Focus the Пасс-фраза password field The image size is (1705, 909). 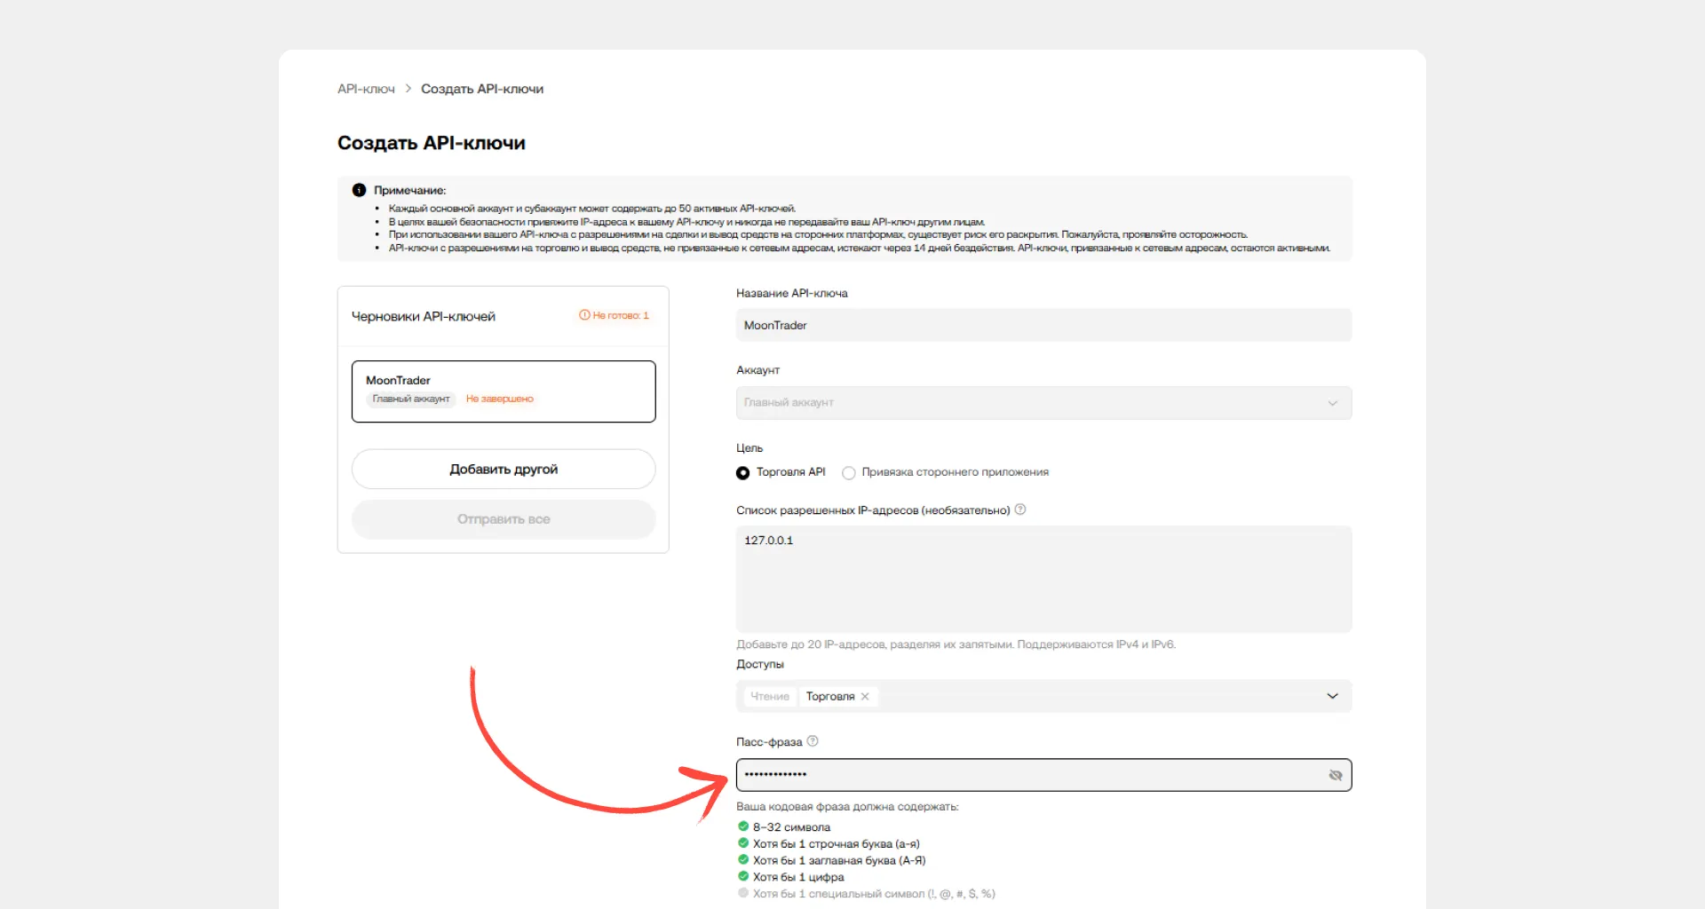(x=1030, y=775)
